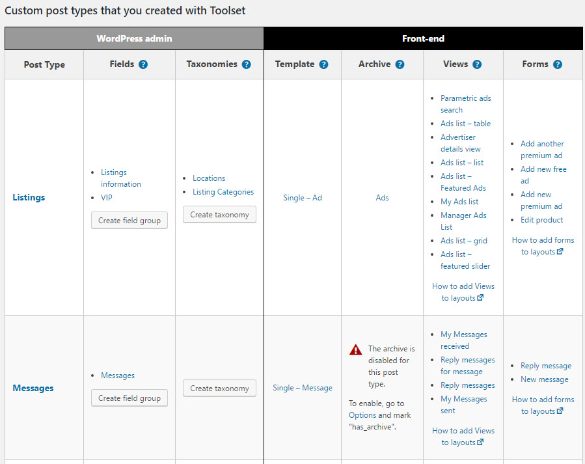Open Add another premium ad form
The height and width of the screenshot is (464, 585).
542,150
